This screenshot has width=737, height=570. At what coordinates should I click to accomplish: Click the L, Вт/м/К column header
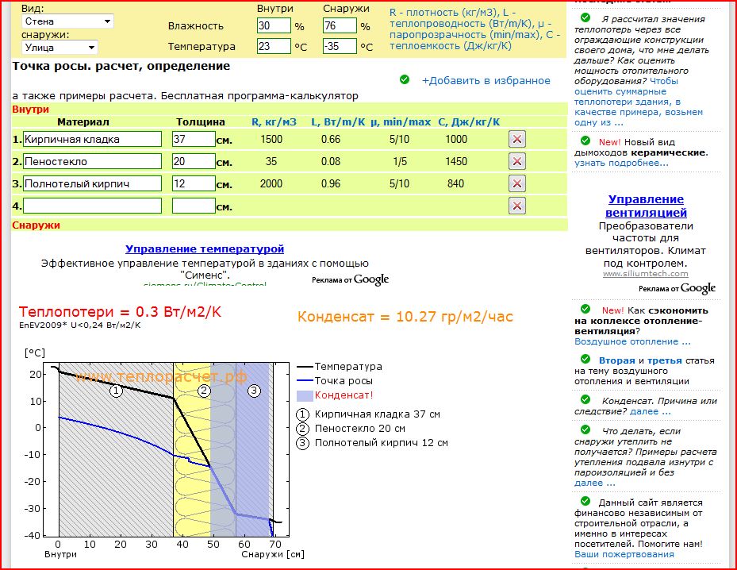338,122
